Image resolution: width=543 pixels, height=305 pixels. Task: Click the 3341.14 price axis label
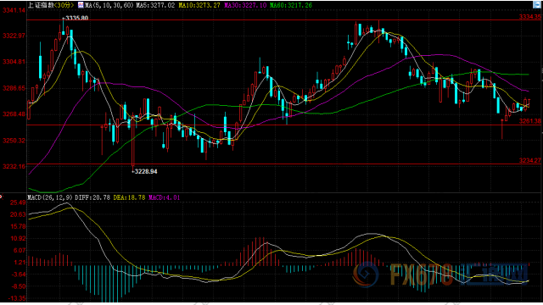point(14,10)
